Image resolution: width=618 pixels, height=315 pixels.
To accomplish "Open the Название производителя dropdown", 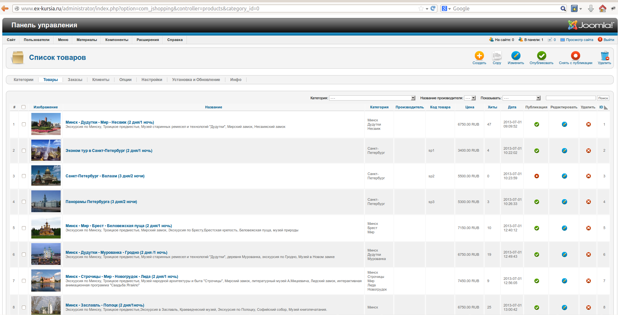I will pyautogui.click(x=470, y=98).
